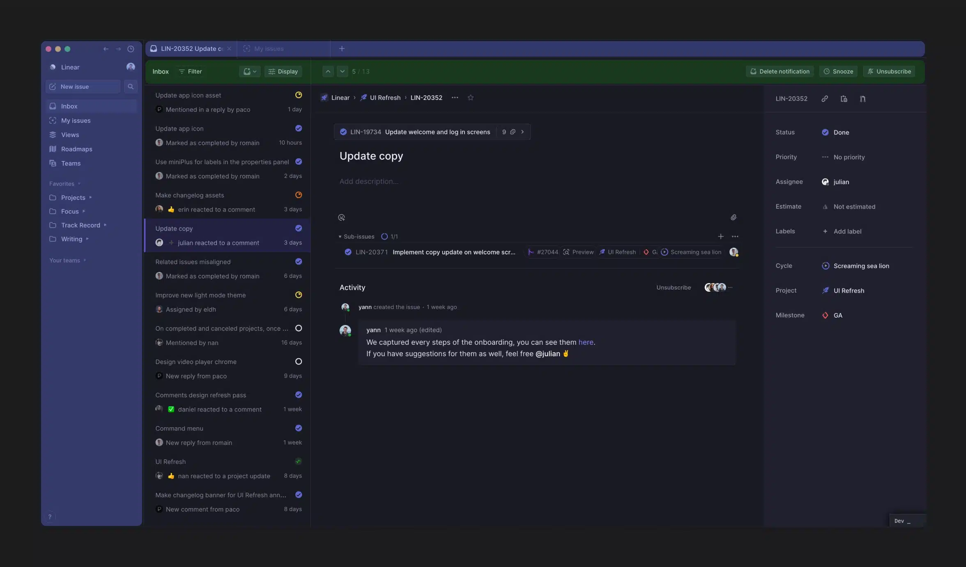This screenshot has width=966, height=567.
Task: Click the Delete notification button
Action: [x=780, y=71]
